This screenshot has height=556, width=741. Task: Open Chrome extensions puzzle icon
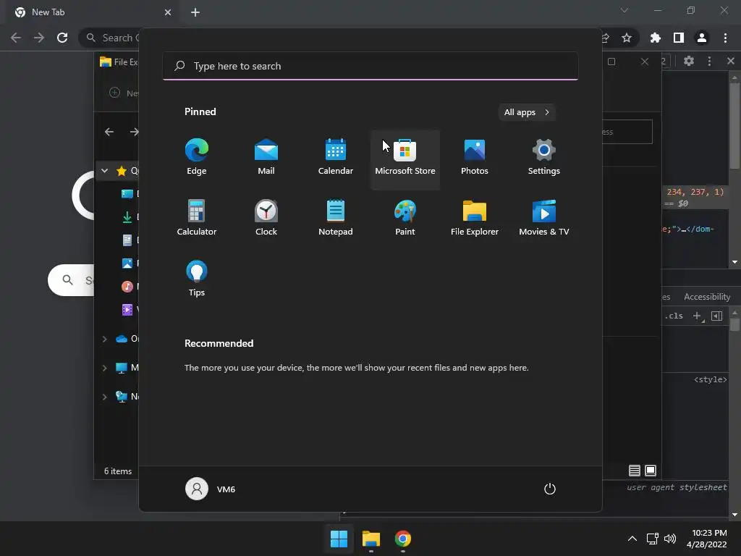point(656,38)
